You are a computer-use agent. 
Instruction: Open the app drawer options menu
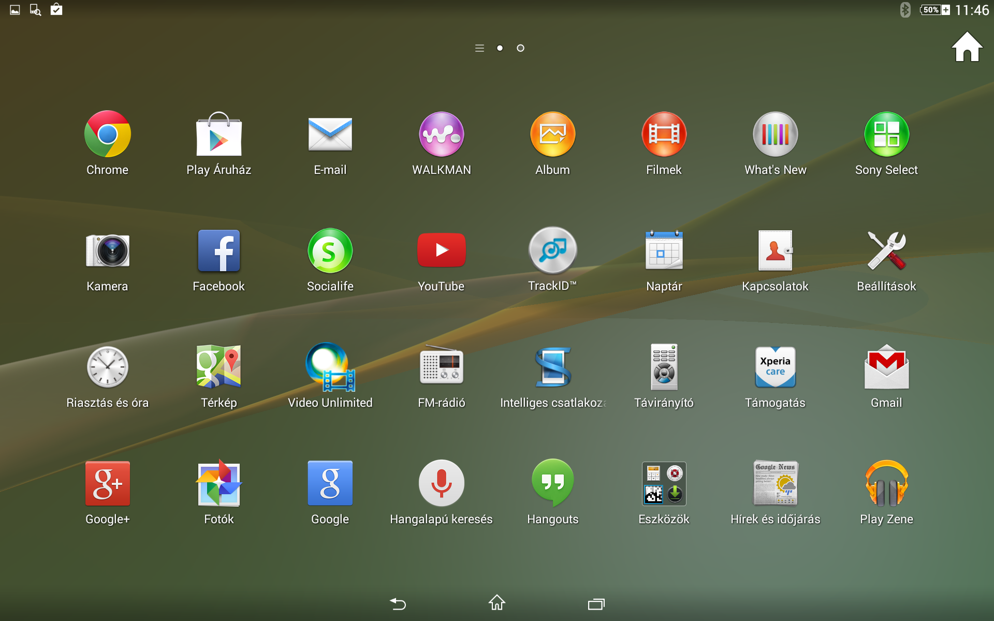pyautogui.click(x=480, y=48)
